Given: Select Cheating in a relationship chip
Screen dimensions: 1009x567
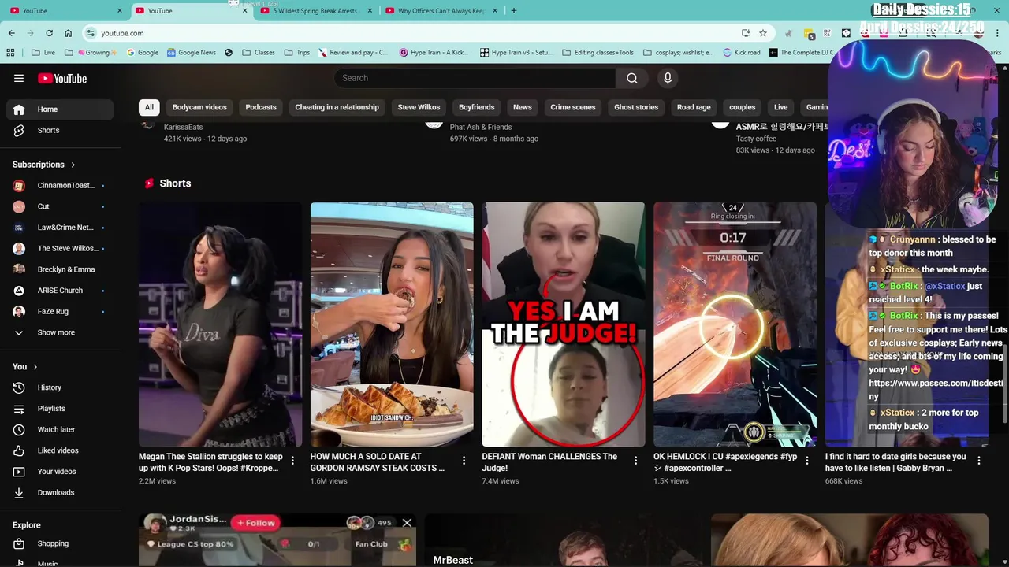Looking at the screenshot, I should tap(337, 107).
